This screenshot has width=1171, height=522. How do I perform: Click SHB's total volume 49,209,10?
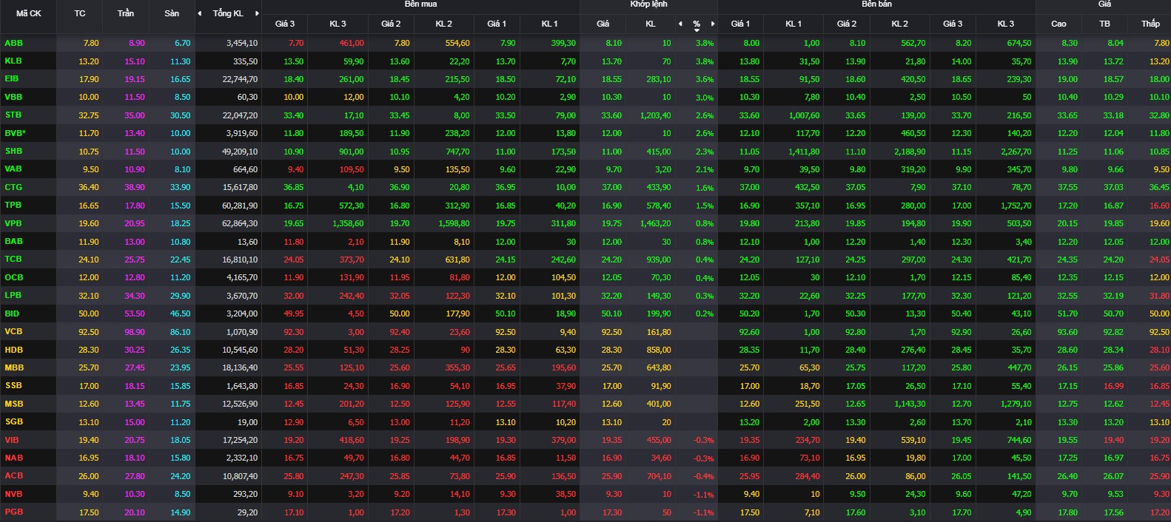[240, 152]
